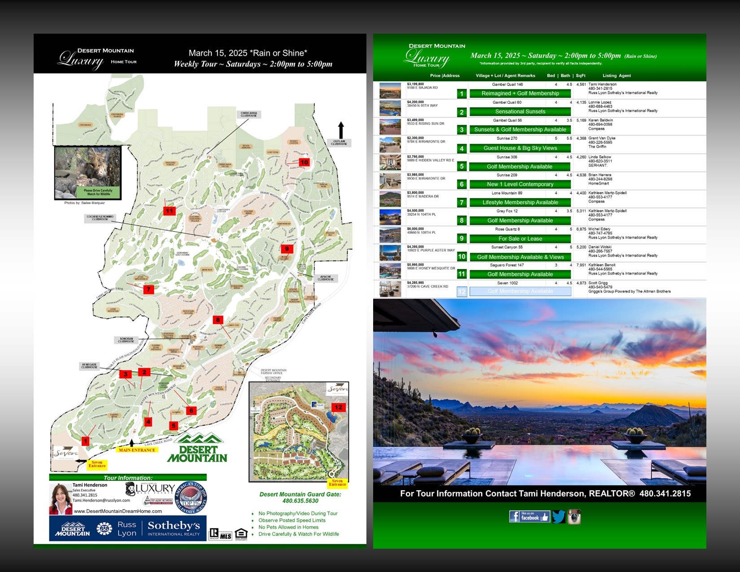Click the Equal Housing Opportunity logo
The image size is (740, 572).
click(x=241, y=534)
